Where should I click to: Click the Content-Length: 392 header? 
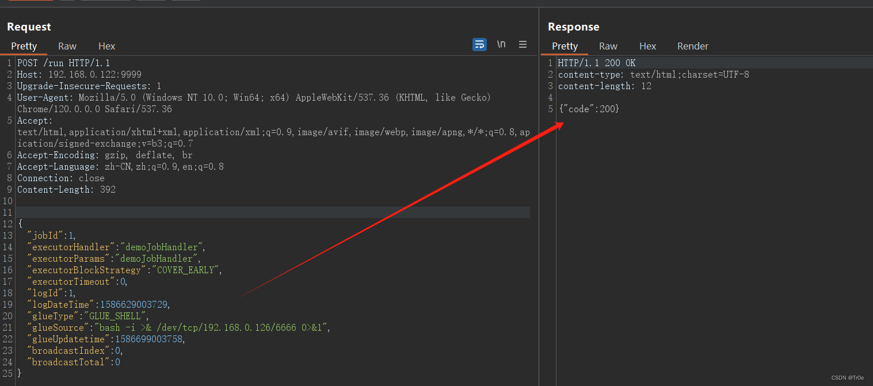click(x=66, y=190)
